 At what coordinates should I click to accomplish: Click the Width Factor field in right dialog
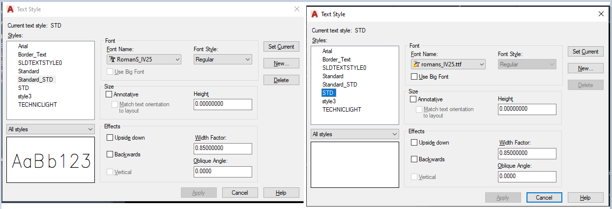tap(527, 153)
